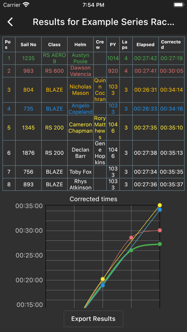Tap sail number 893
Viewport: 187px width, 332px height.
(28, 185)
